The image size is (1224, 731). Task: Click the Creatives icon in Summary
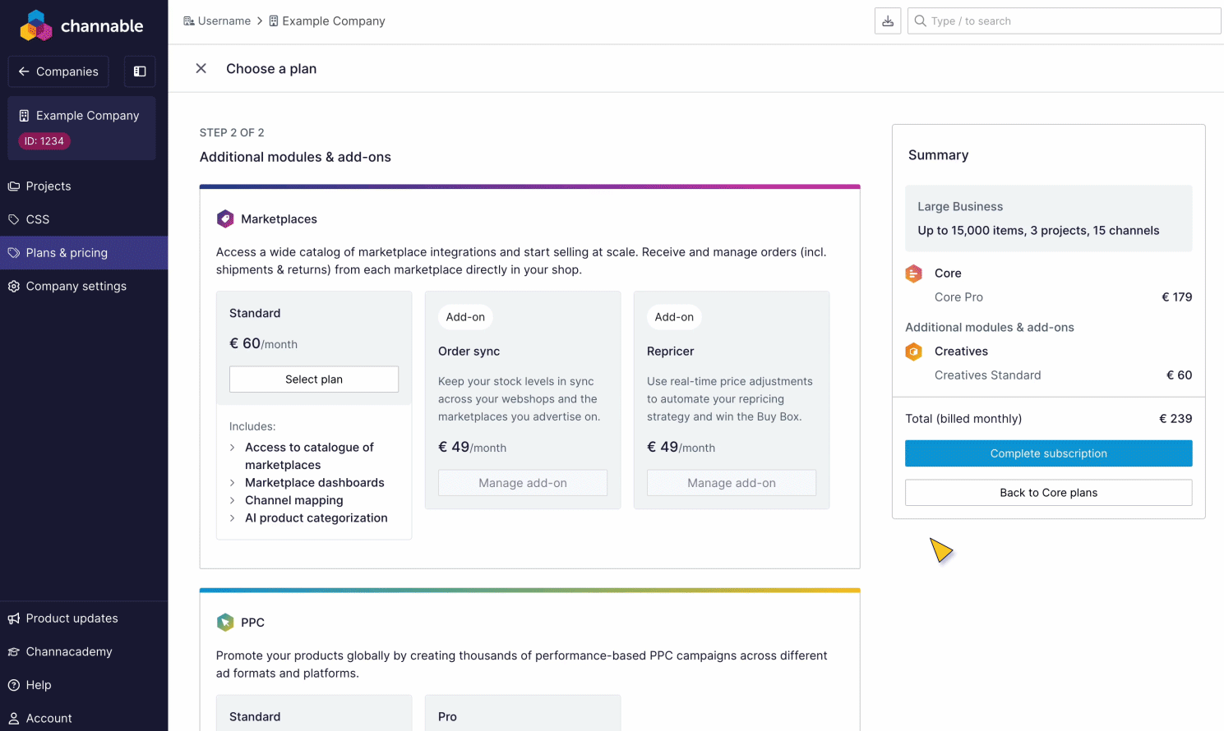(913, 352)
